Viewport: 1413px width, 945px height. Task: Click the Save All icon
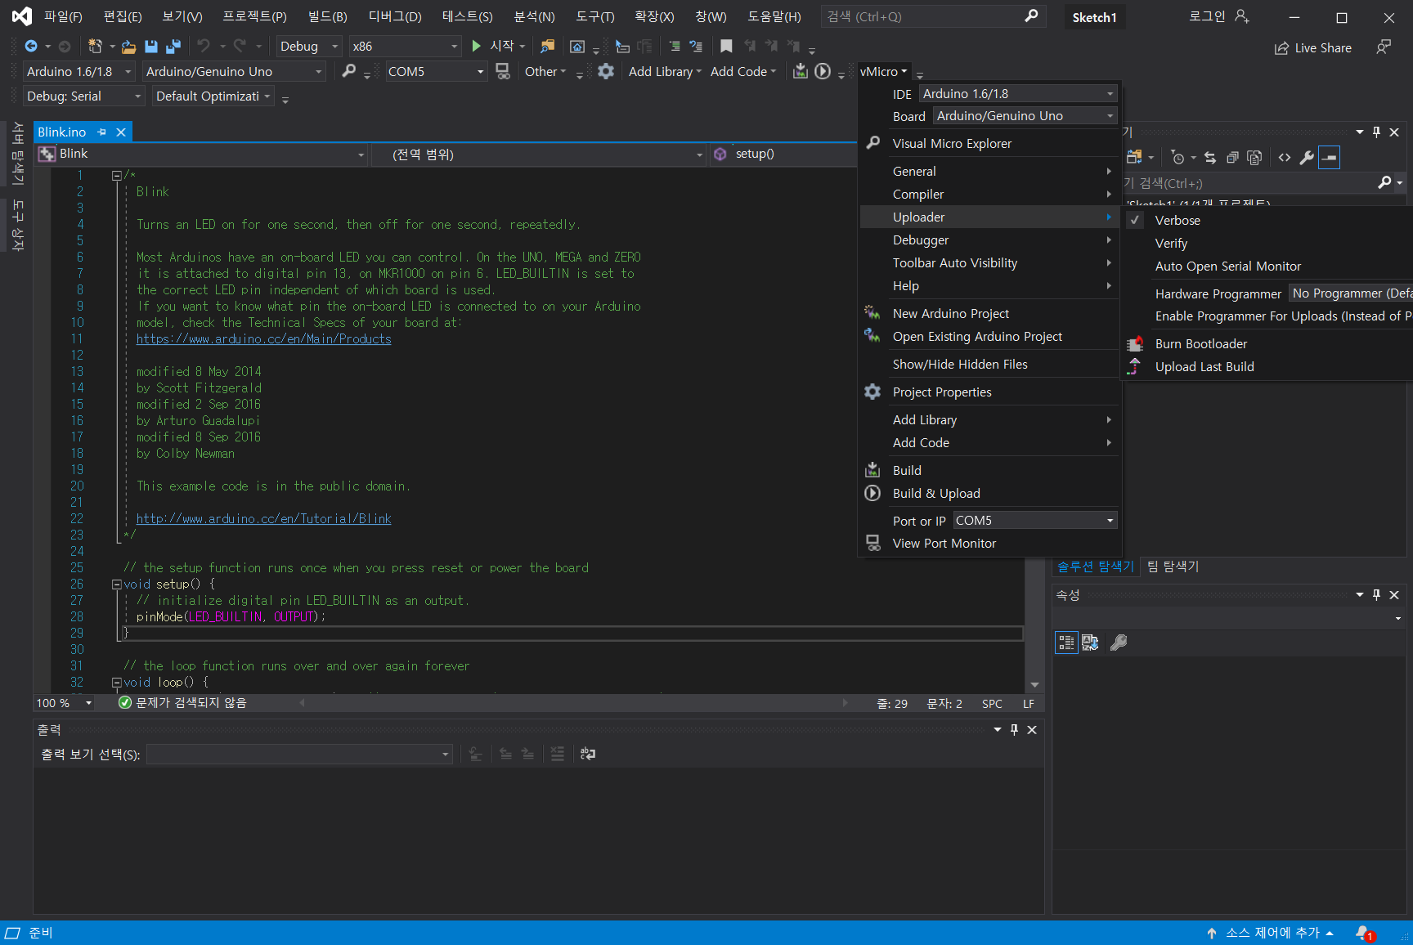click(x=173, y=47)
